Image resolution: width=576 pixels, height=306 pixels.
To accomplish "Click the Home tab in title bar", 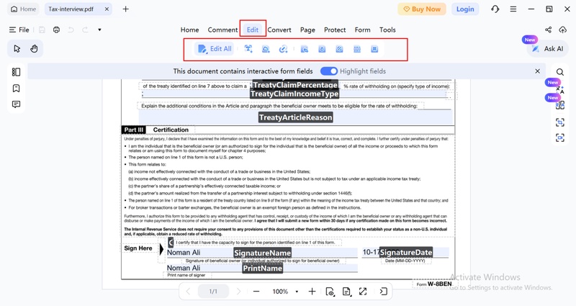I will 24,9.
